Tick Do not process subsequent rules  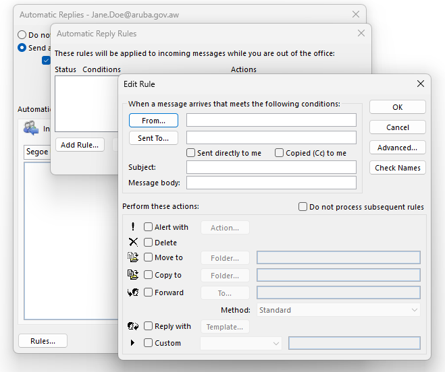click(303, 207)
